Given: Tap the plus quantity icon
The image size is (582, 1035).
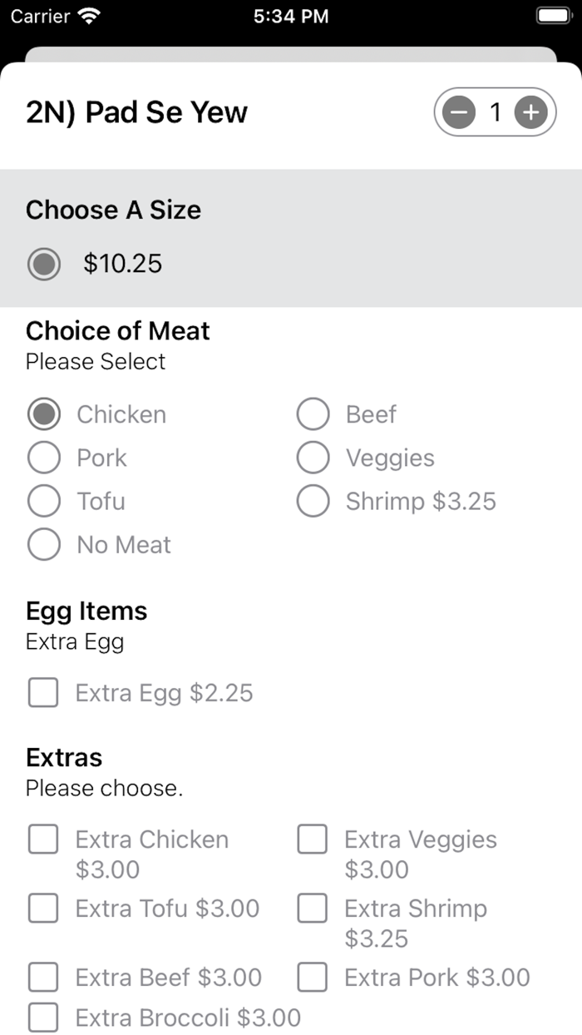Looking at the screenshot, I should 531,112.
